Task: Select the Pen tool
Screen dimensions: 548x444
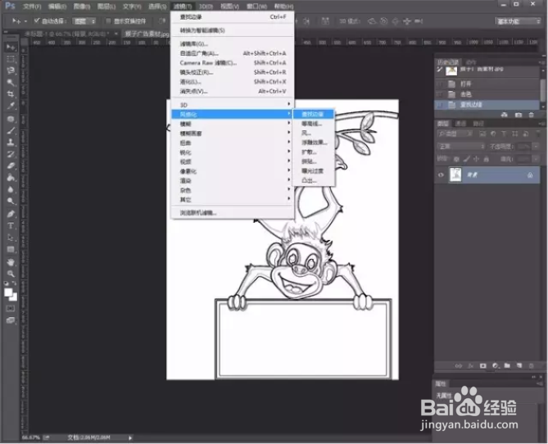Action: [x=11, y=214]
